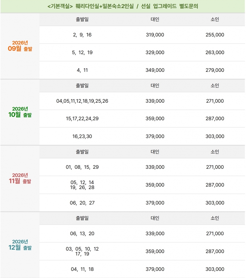
Task: Click the green room-type header banner
Action: [123, 6]
